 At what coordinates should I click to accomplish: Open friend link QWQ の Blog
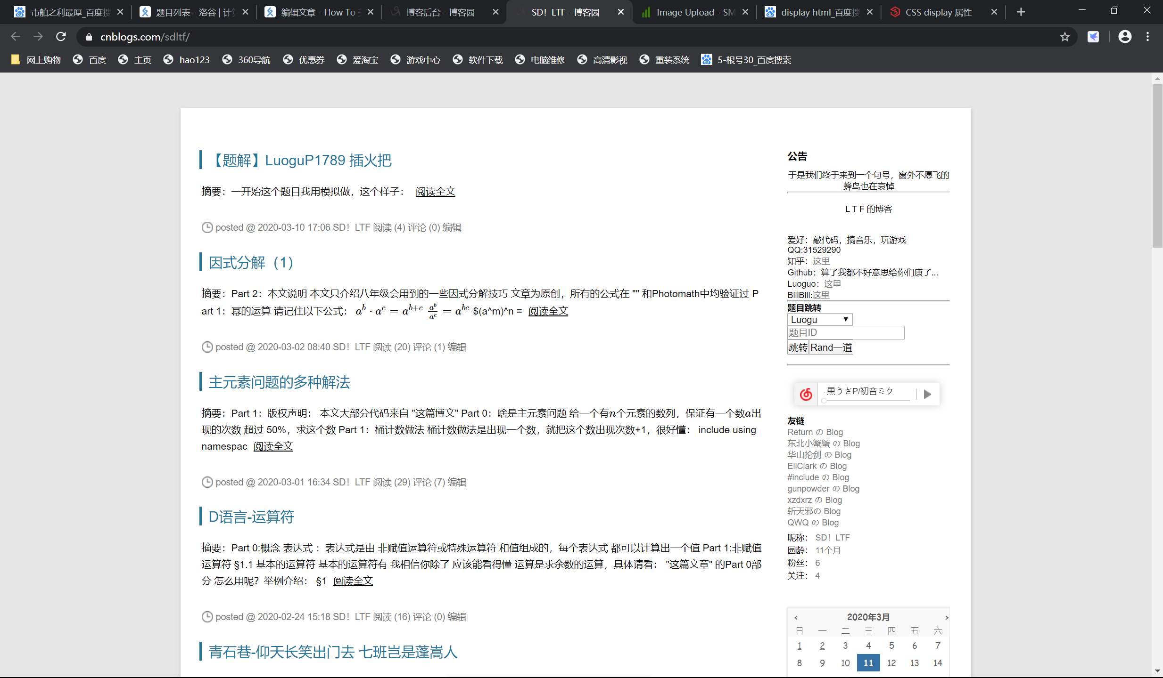point(813,523)
